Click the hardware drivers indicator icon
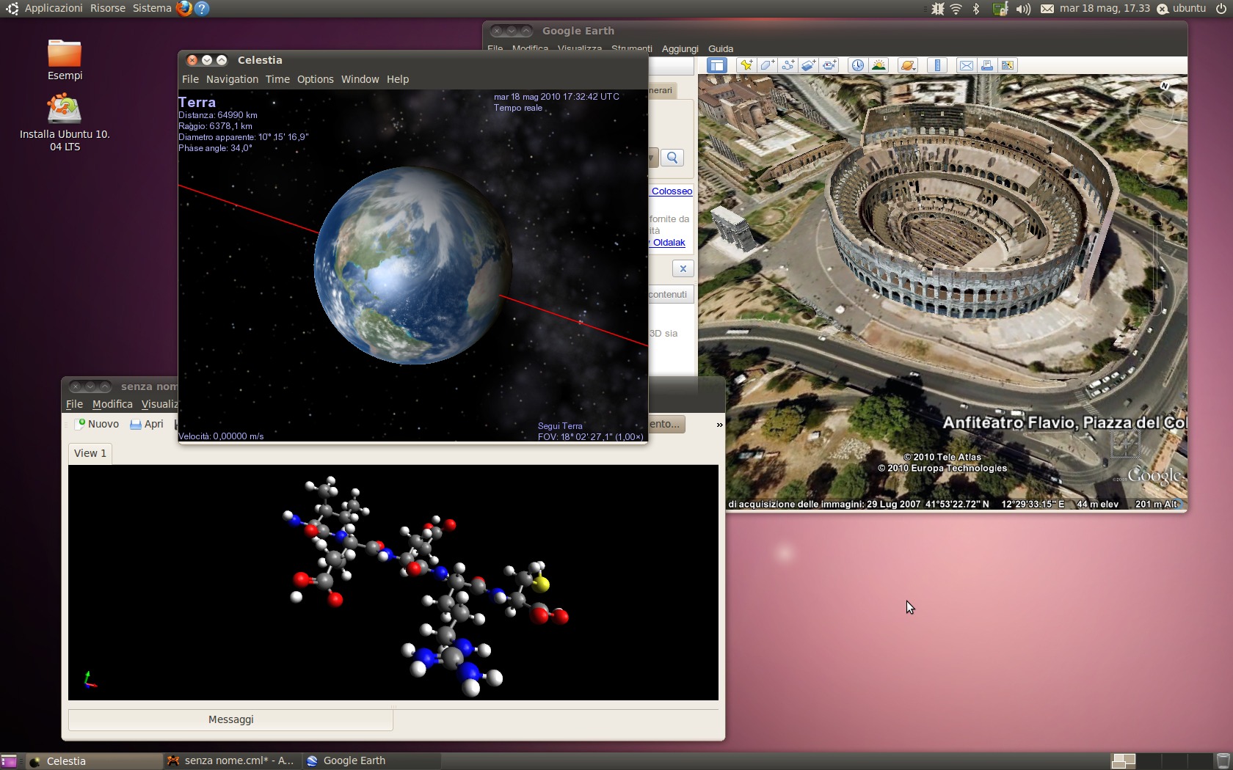 pyautogui.click(x=1000, y=9)
